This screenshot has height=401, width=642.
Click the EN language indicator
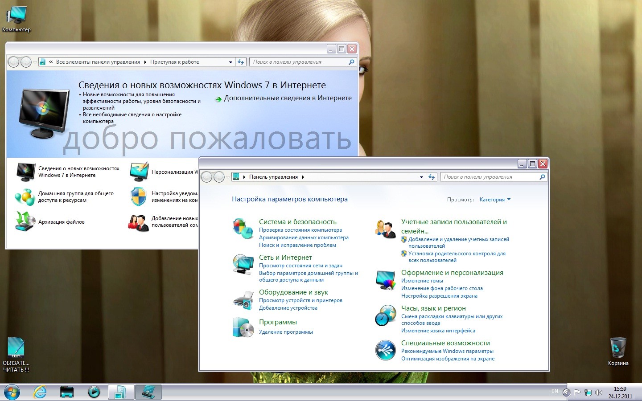(555, 391)
